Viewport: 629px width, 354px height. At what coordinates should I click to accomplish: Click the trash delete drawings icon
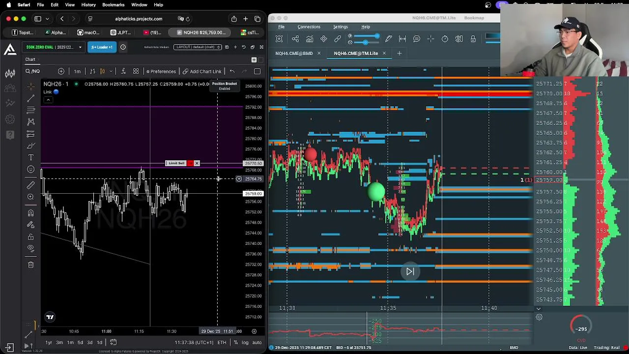pos(30,265)
